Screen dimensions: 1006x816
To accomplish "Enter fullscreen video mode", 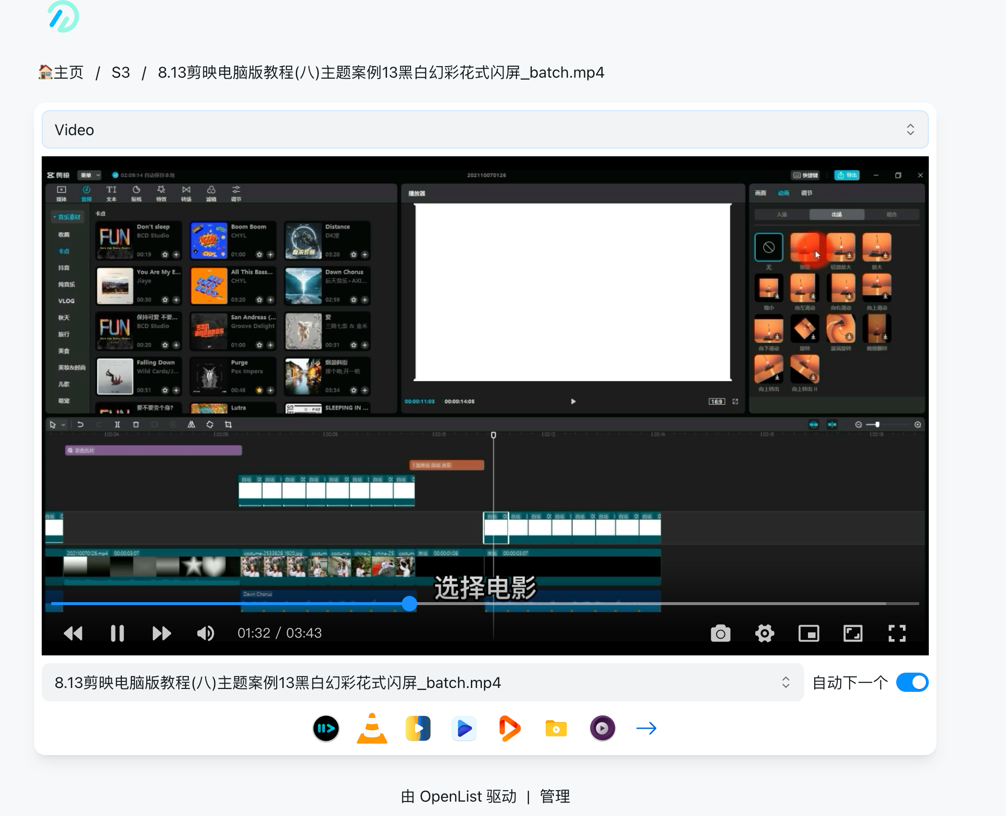I will [897, 633].
